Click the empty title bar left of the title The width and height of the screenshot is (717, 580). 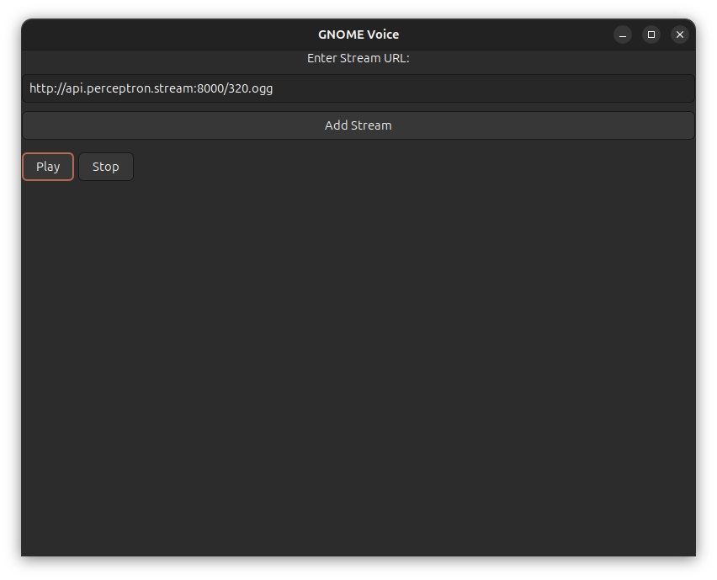[168, 35]
